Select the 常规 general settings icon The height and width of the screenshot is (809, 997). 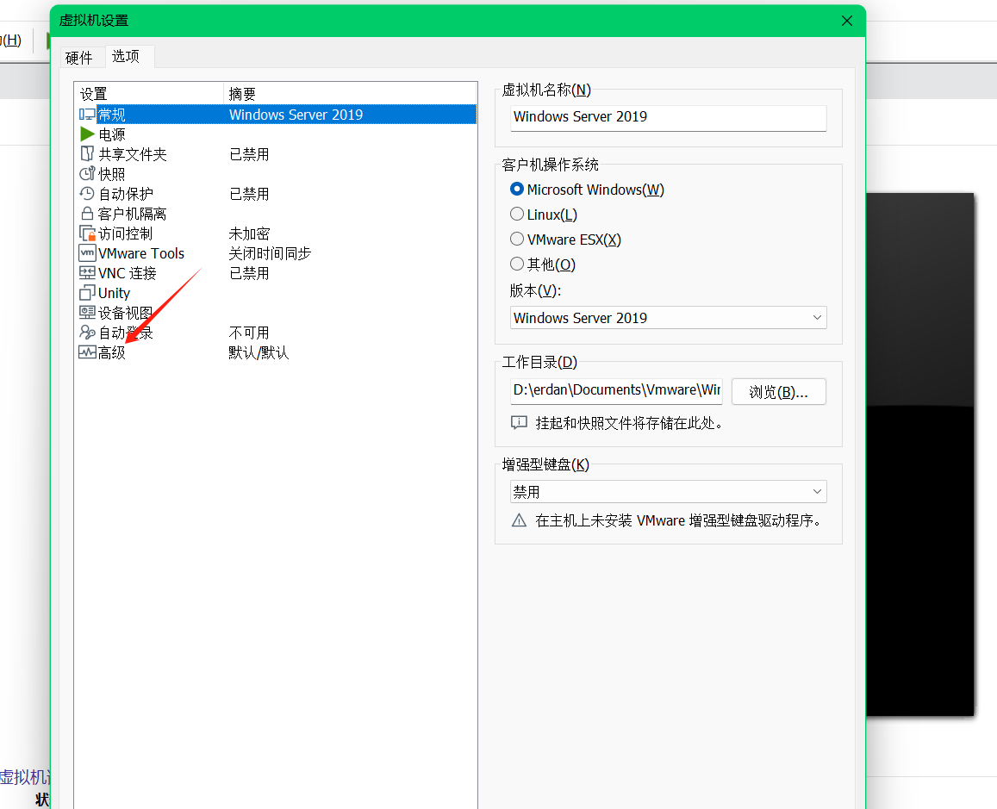pos(87,115)
